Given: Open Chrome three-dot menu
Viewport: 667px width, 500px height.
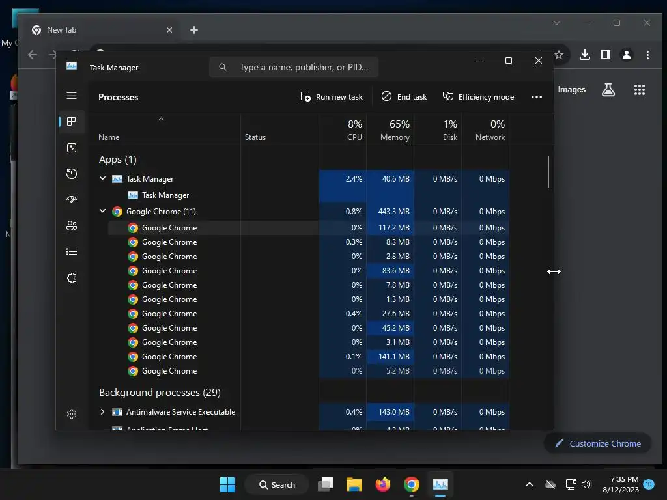Looking at the screenshot, I should [647, 55].
